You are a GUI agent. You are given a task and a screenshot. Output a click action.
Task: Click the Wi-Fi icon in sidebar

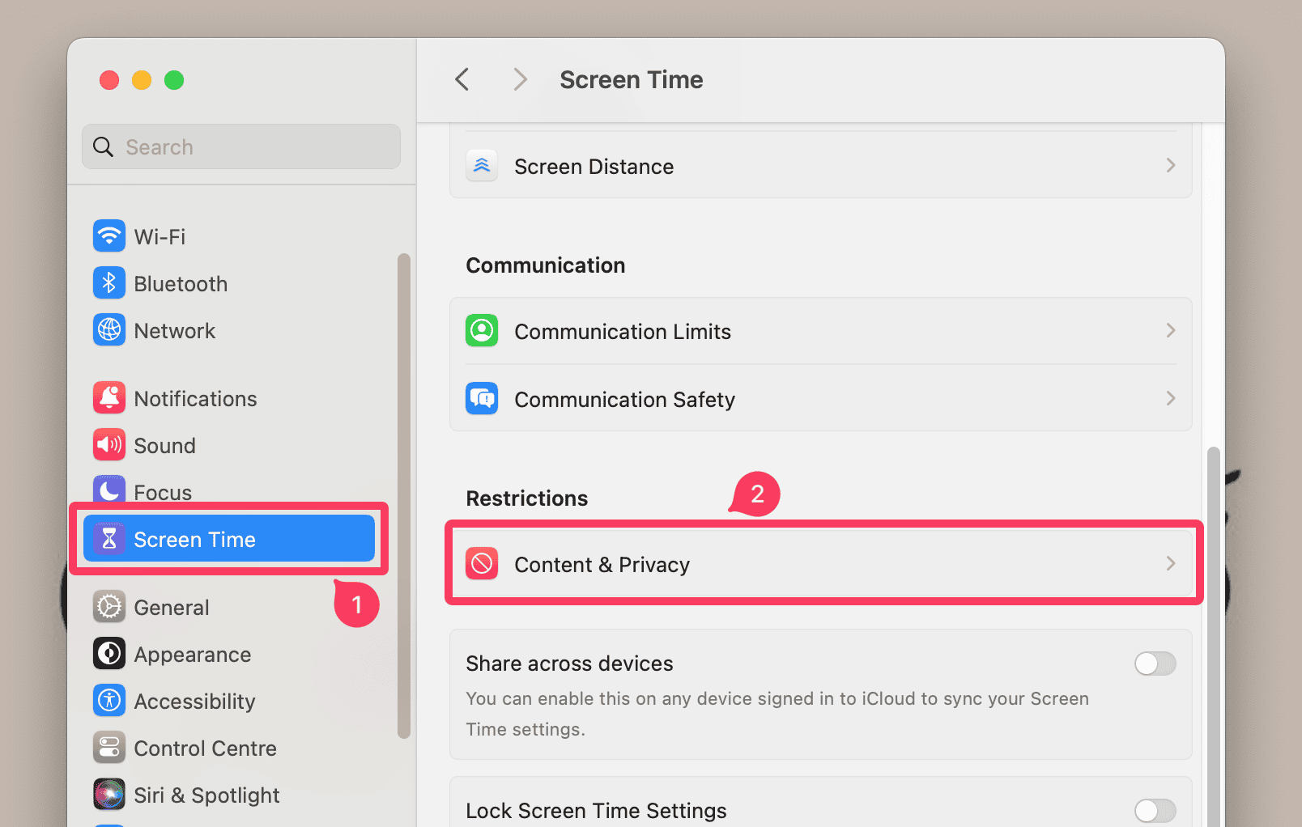[109, 236]
